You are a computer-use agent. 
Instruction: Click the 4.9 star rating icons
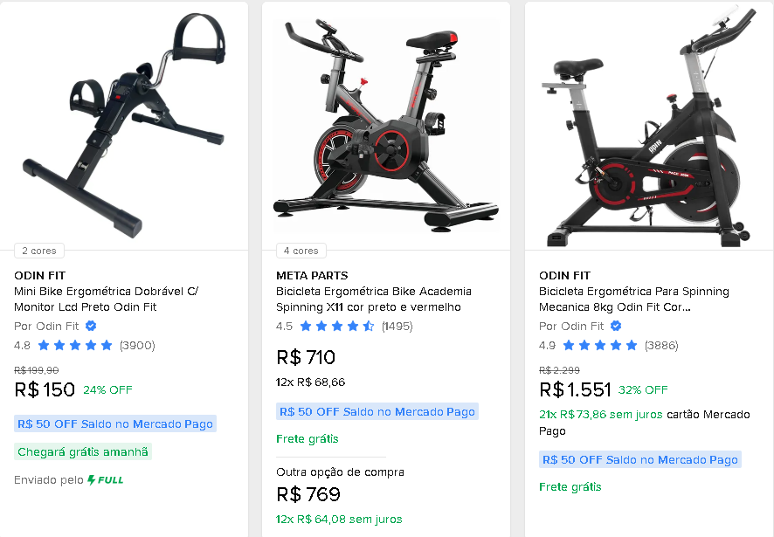pyautogui.click(x=600, y=345)
